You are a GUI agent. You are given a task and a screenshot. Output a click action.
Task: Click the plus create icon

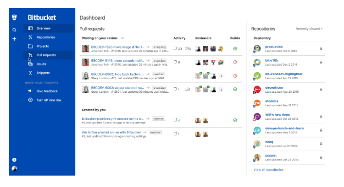coord(14,39)
